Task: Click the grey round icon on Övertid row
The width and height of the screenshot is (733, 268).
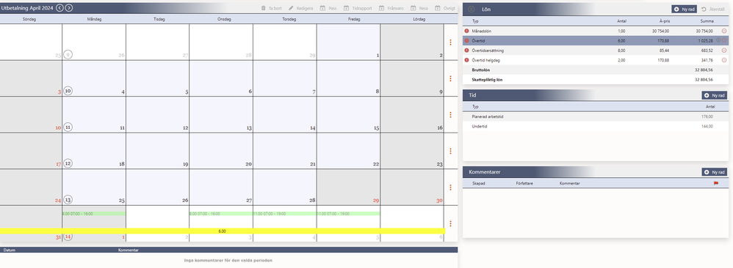Action: (x=718, y=40)
